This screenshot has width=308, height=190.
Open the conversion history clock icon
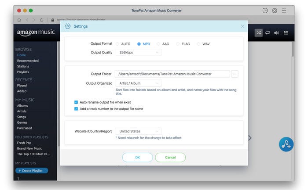coord(265,11)
